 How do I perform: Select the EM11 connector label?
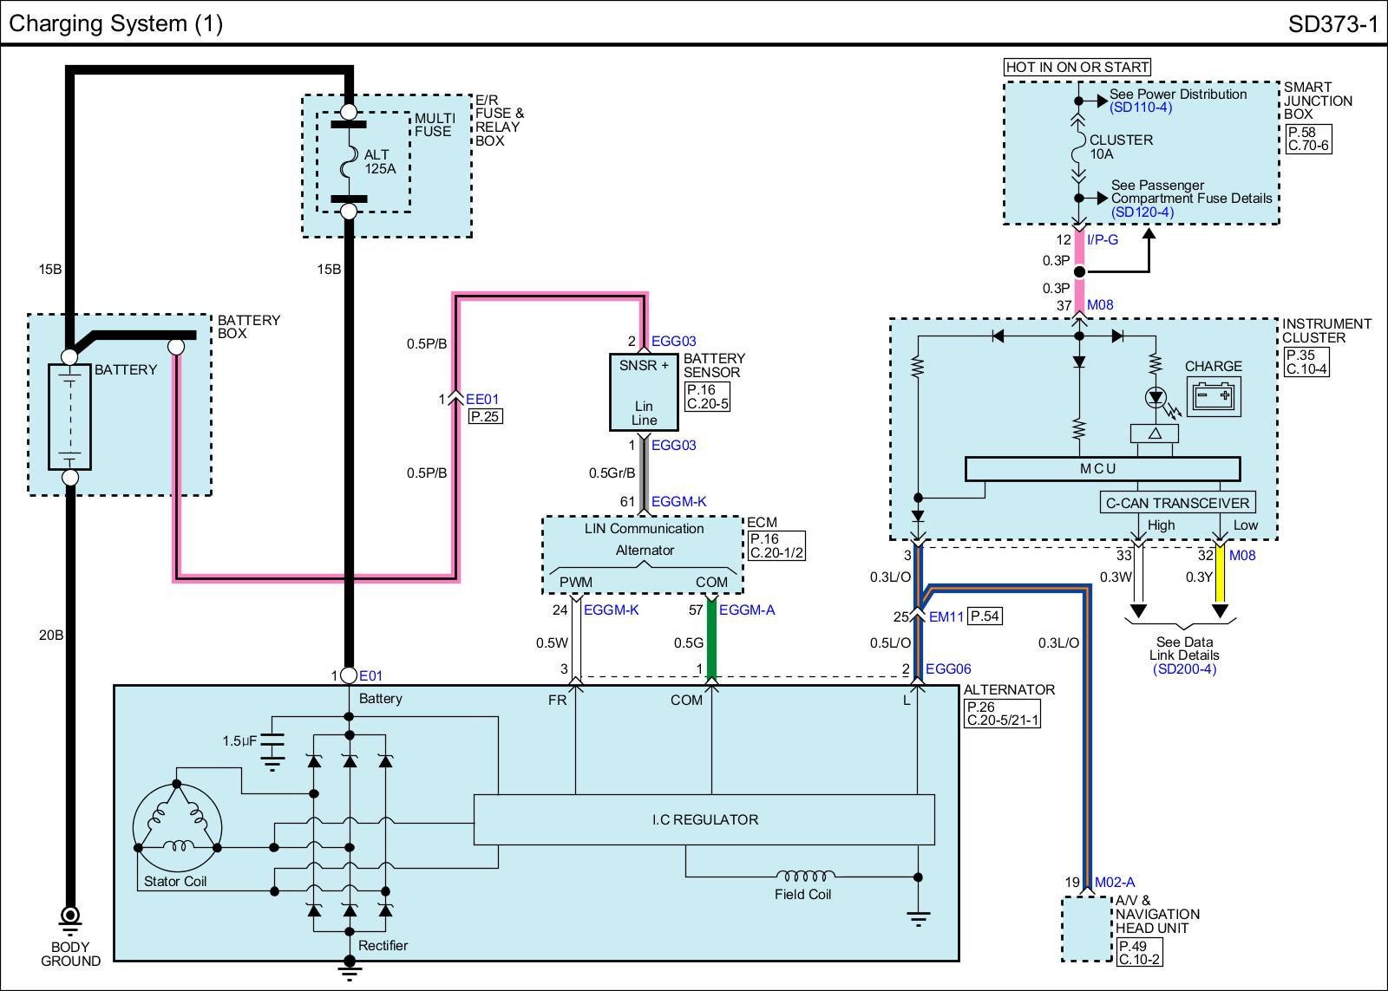pos(946,617)
